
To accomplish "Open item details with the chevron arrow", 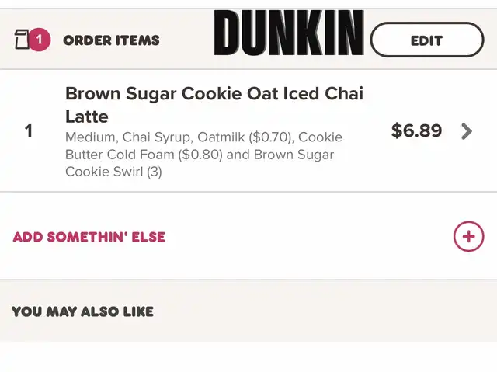I will point(467,131).
